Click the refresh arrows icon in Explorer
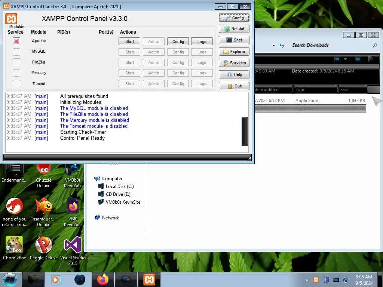 point(282,45)
